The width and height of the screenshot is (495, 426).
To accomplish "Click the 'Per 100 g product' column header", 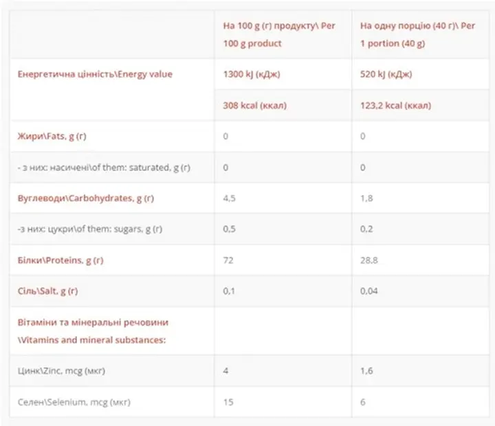I will tap(279, 34).
